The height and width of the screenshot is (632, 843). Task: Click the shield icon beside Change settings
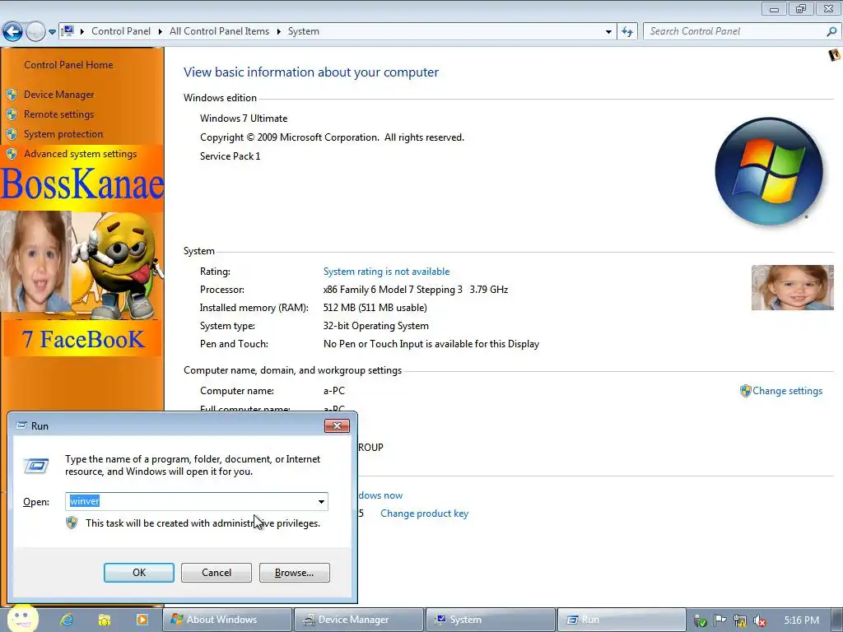745,391
